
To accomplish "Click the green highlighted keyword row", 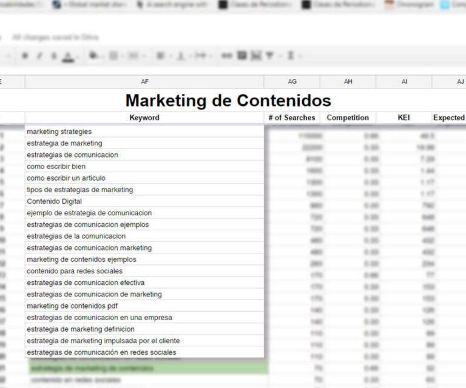I will pos(149,368).
